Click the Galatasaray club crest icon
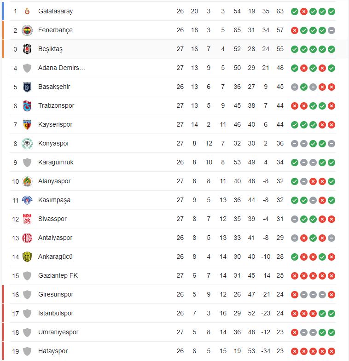This screenshot has width=349, height=361. (27, 11)
